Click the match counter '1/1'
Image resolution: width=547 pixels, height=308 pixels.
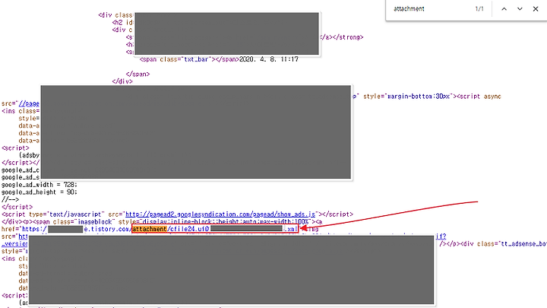[x=479, y=9]
